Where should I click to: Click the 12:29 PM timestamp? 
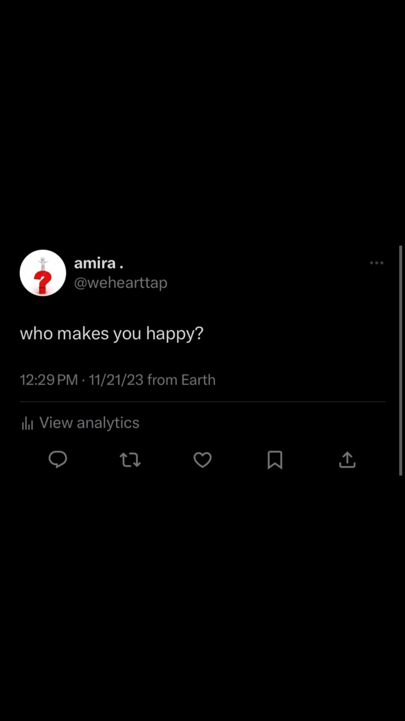pyautogui.click(x=48, y=380)
